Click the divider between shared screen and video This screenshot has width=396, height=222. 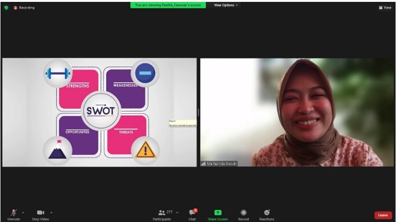click(198, 112)
